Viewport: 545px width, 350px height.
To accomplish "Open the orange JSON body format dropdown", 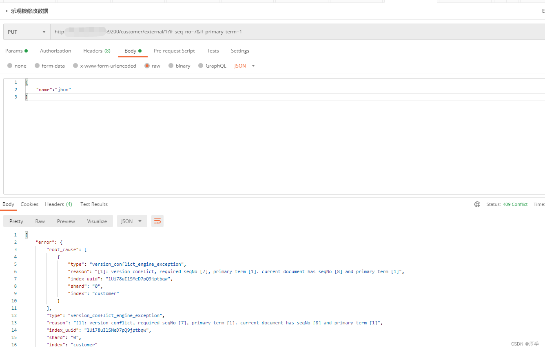I will [245, 66].
